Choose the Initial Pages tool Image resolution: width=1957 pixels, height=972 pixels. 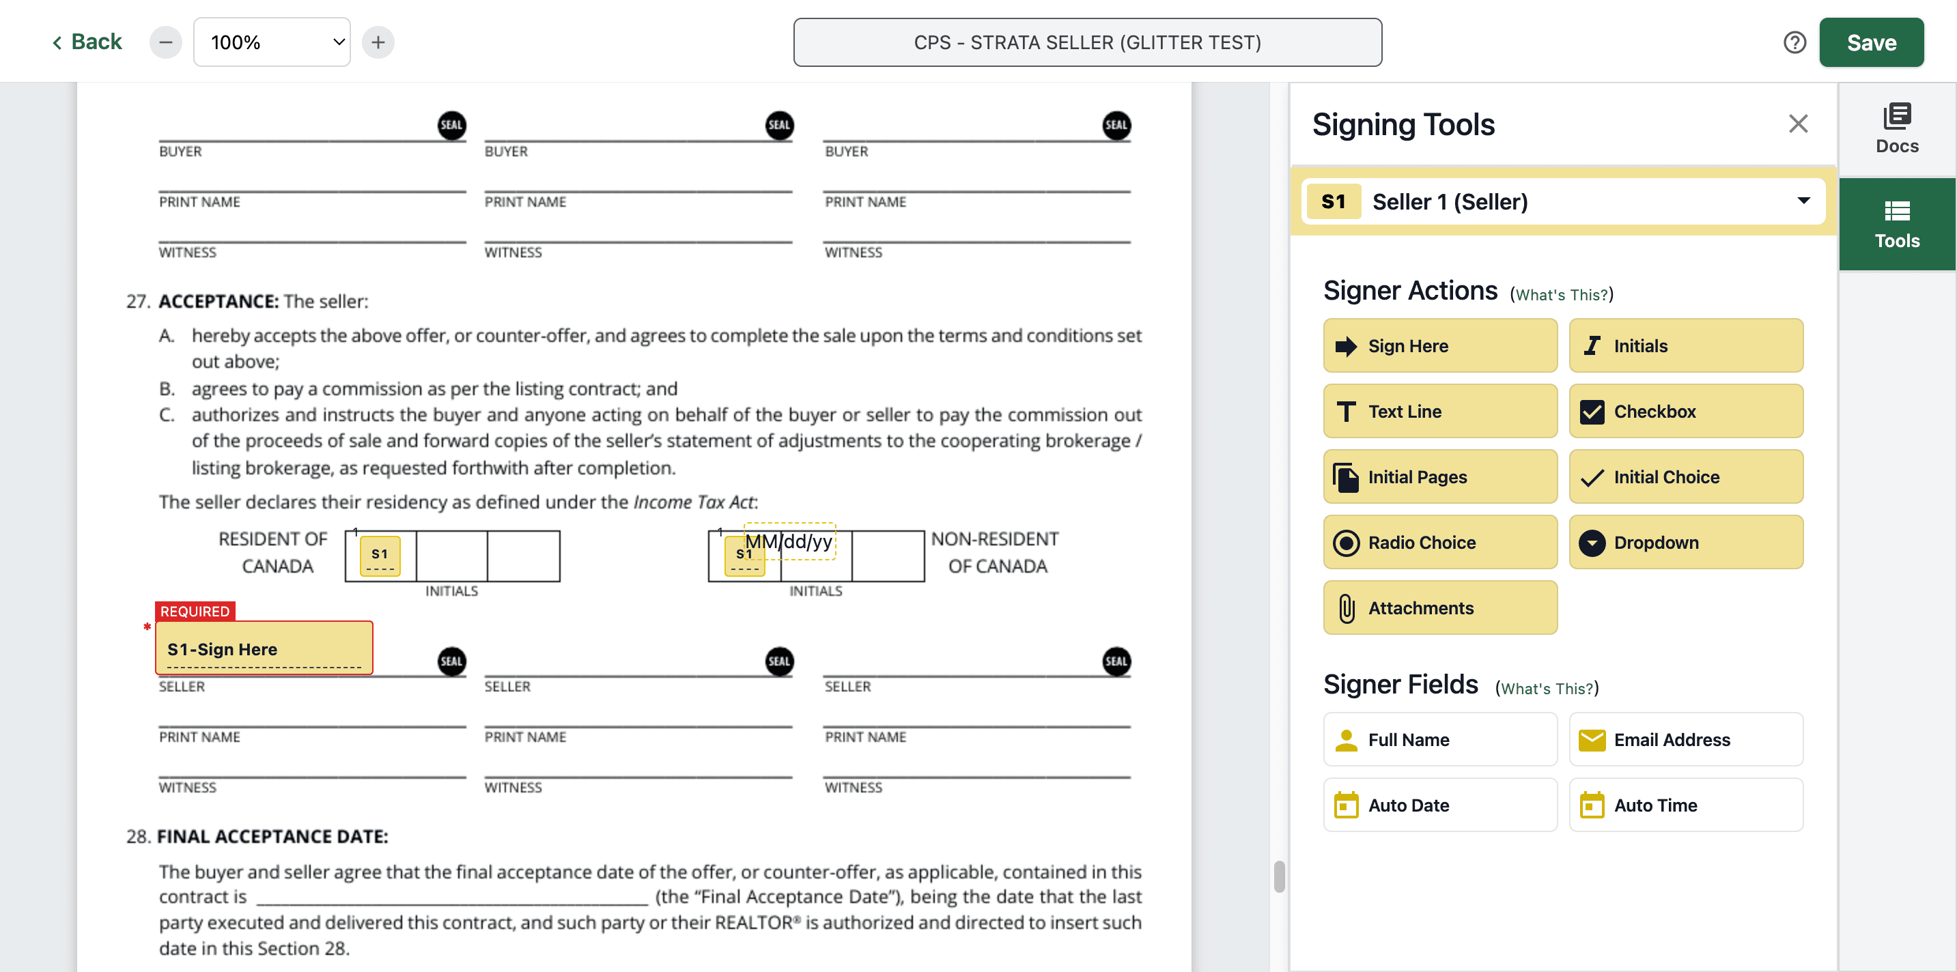(x=1439, y=477)
